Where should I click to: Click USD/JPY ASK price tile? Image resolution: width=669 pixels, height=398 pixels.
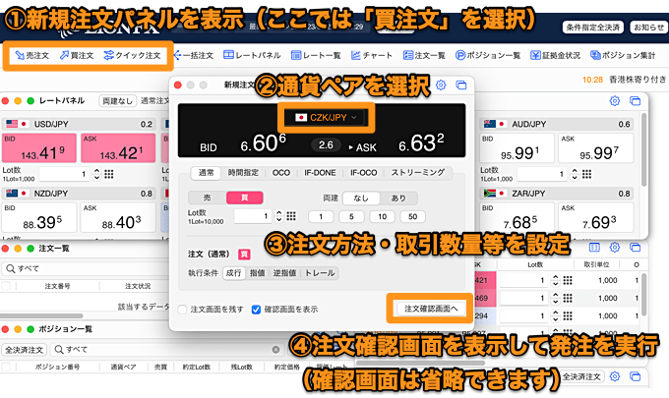point(118,147)
